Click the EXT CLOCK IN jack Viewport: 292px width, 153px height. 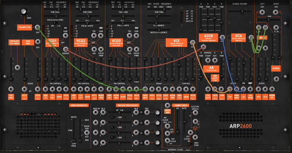pyautogui.click(x=190, y=132)
